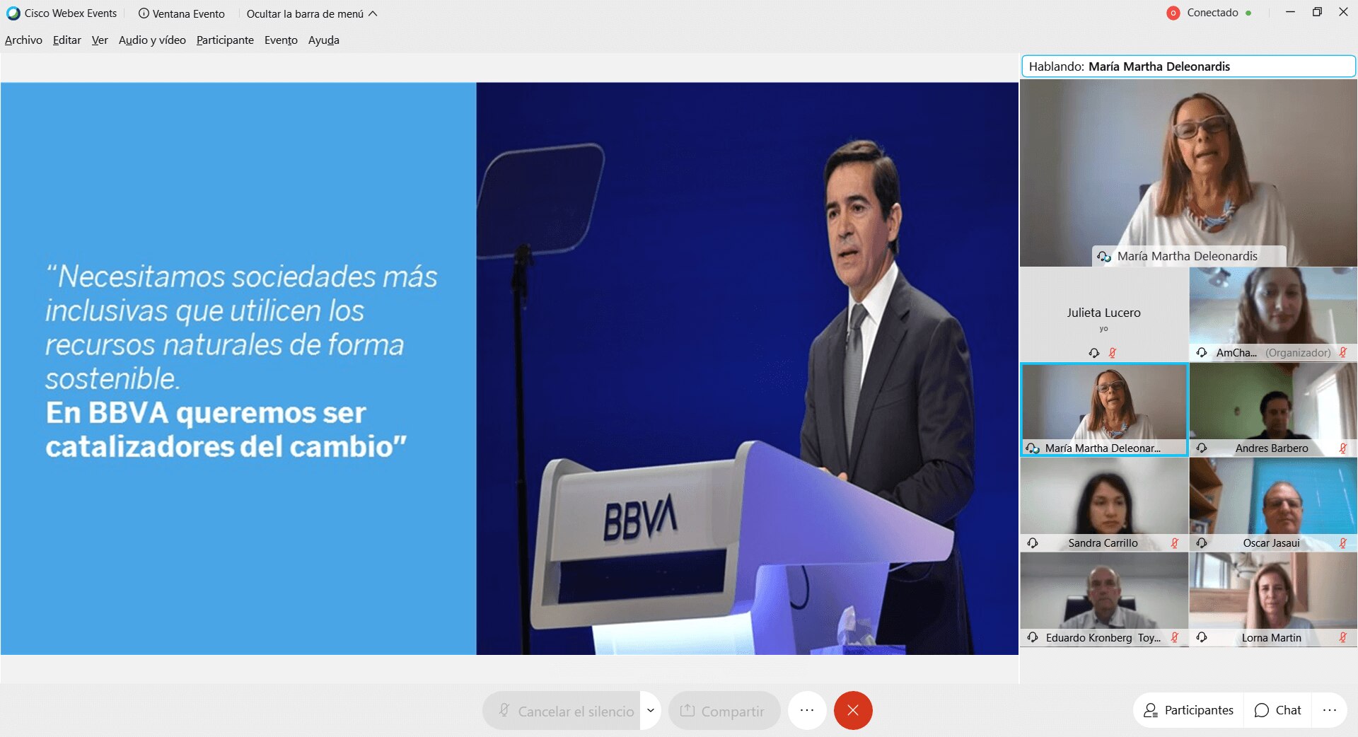The width and height of the screenshot is (1358, 737).
Task: Click the Hablando speaker name field
Action: pos(1188,66)
